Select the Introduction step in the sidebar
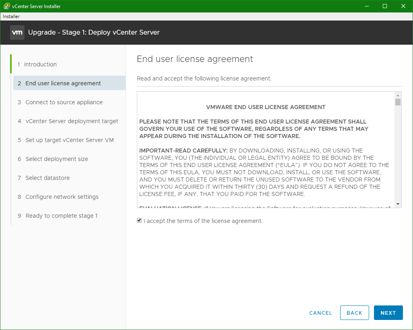This screenshot has width=413, height=330. click(x=40, y=64)
